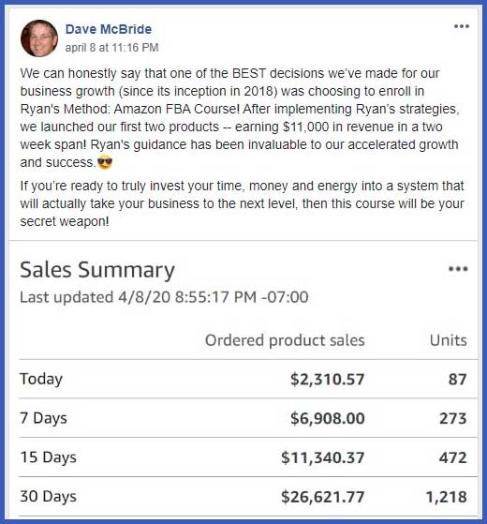Viewport: 487px width, 524px height.
Task: Open Dave McBride's profile name link
Action: (109, 29)
